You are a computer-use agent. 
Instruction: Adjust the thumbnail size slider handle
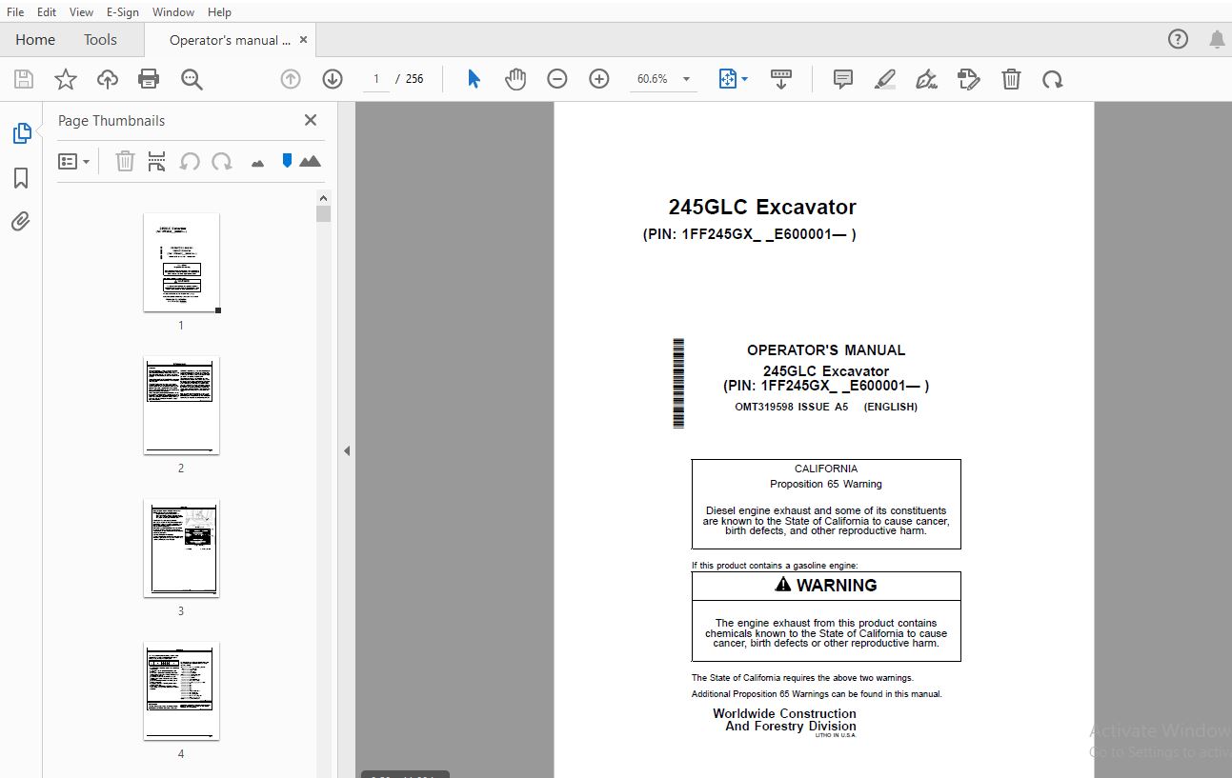point(287,161)
